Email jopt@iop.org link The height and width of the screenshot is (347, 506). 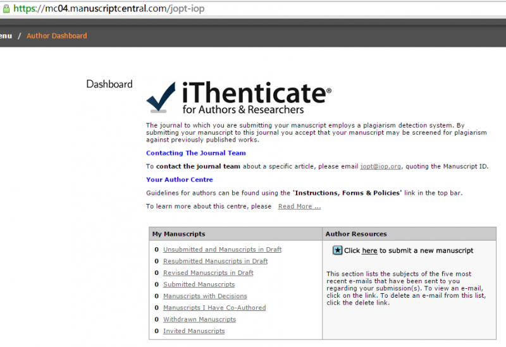click(381, 166)
